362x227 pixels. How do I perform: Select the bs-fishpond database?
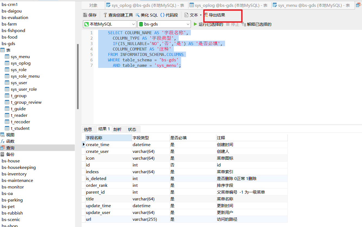[13, 31]
